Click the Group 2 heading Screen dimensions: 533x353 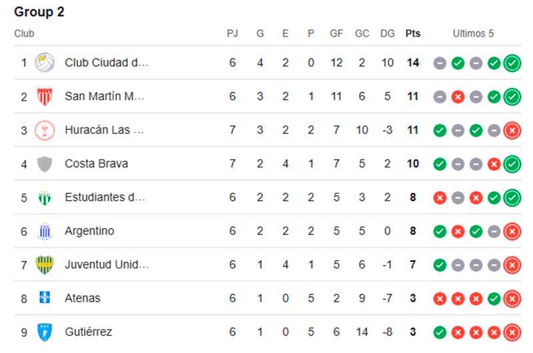(39, 12)
